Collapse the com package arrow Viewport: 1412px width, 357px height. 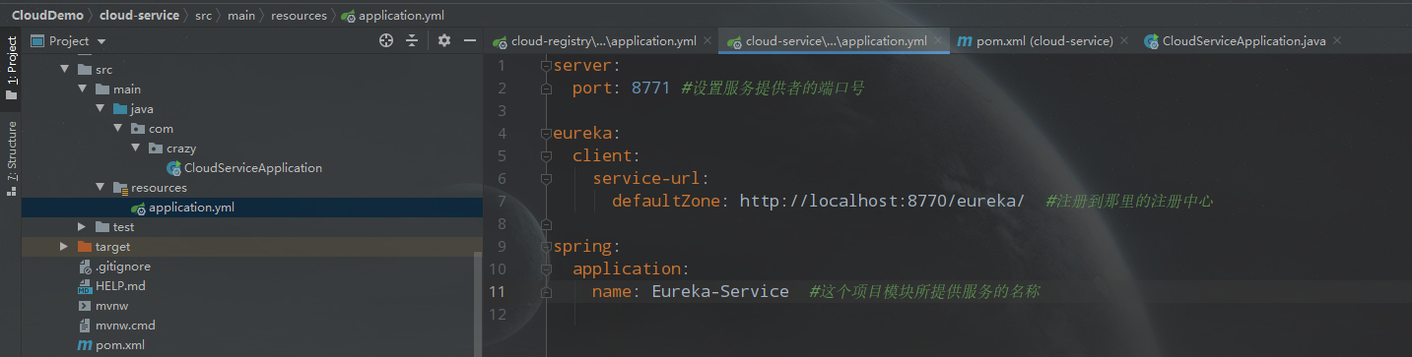(x=118, y=129)
